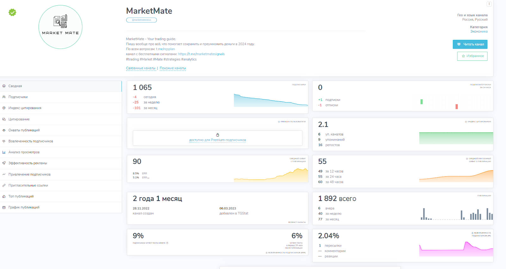Click the help icon beside подписчиков читают посты
Image resolution: width=506 pixels, height=269 pixels.
(x=167, y=243)
